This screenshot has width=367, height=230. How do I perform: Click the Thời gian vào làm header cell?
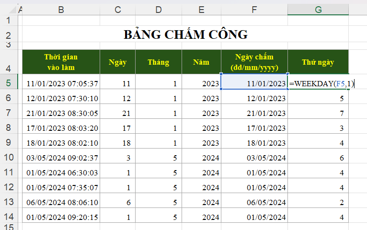click(x=61, y=62)
